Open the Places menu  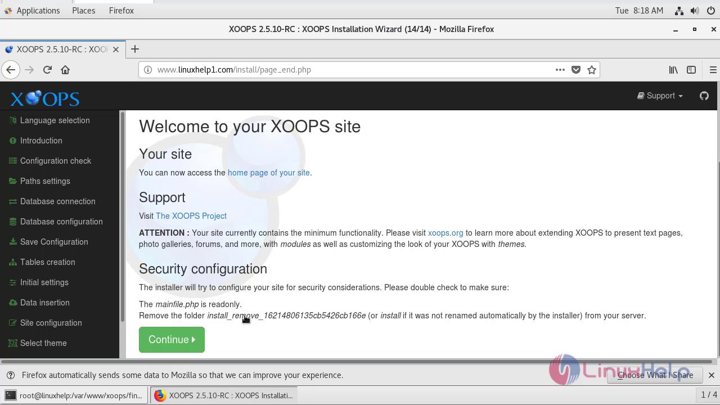84,11
